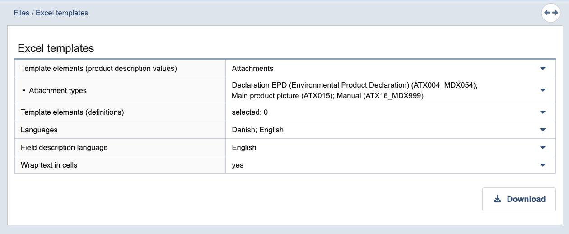Viewport: 569px width, 234px height.
Task: Expand the Attachment types dropdown arrow
Action: point(543,90)
